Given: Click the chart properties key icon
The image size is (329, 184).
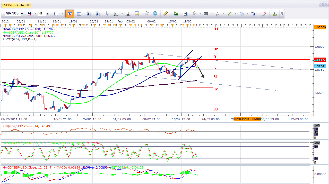Looking at the screenshot, I should [137, 13].
